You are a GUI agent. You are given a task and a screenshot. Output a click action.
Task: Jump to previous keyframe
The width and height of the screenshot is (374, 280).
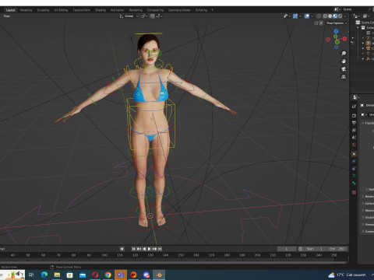pyautogui.click(x=139, y=249)
